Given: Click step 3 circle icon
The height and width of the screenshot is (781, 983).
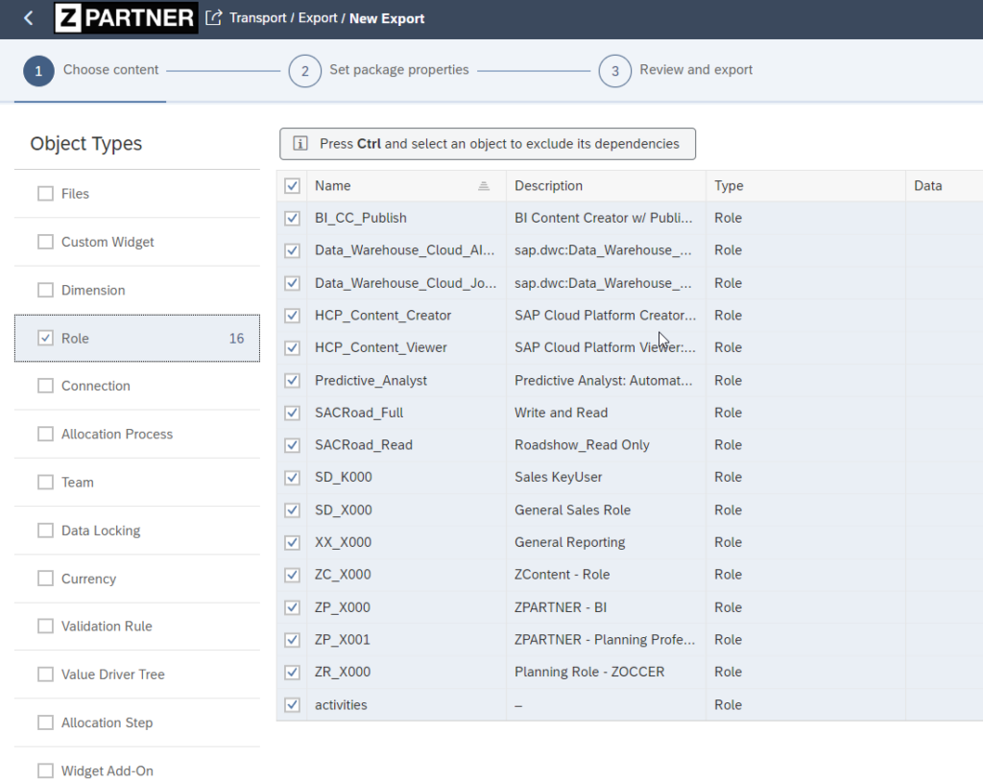Looking at the screenshot, I should tap(614, 70).
